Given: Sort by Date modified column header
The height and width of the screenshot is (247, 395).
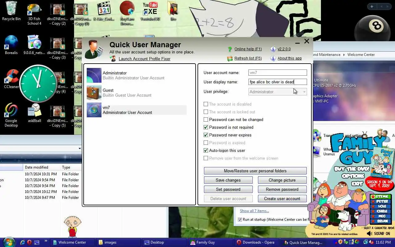Looking at the screenshot, I should click(42, 167).
